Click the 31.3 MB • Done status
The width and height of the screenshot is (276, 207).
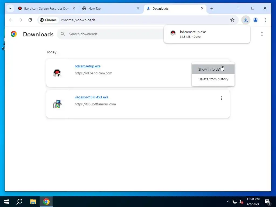190,37
